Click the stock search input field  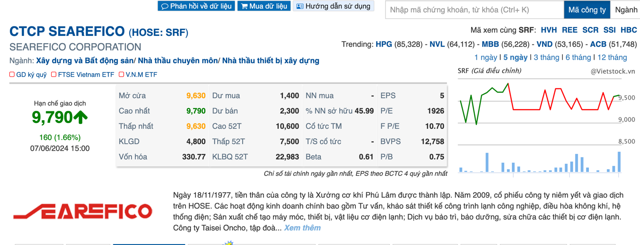[474, 10]
